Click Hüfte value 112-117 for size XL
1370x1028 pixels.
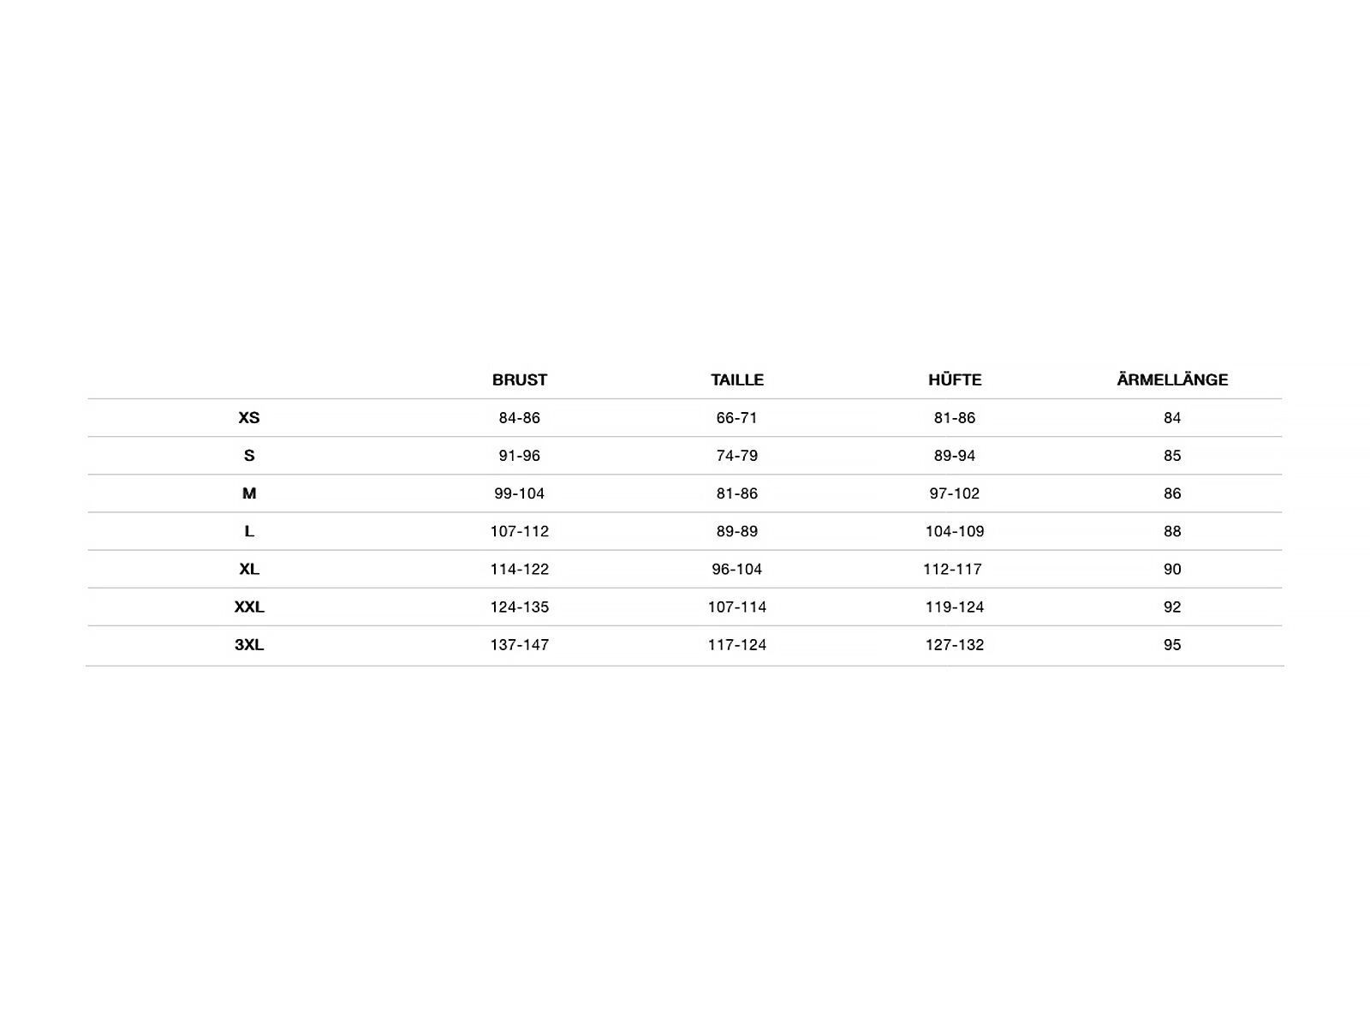pos(953,569)
